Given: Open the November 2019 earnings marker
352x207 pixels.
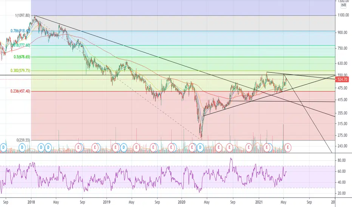Looking at the screenshot, I should [171, 148].
